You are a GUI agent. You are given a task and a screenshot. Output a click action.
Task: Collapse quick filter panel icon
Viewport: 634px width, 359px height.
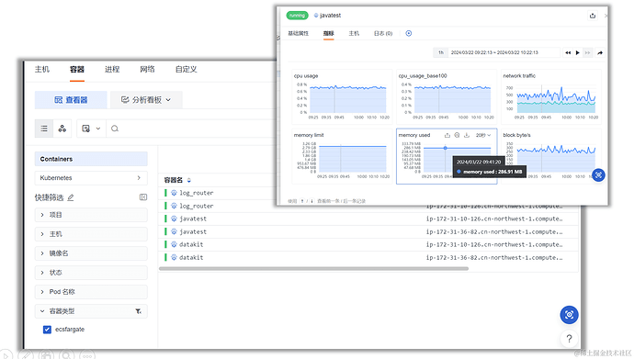143,197
